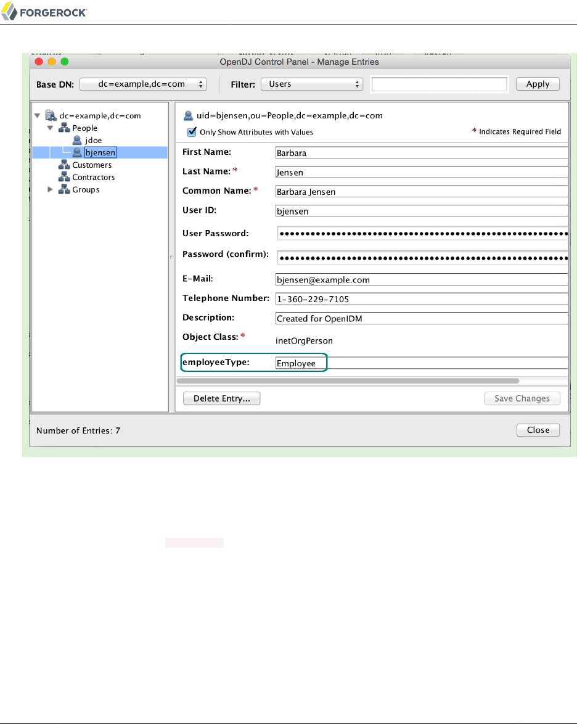577x724 pixels.
Task: Click the ForgeRock logo
Action: click(x=44, y=12)
